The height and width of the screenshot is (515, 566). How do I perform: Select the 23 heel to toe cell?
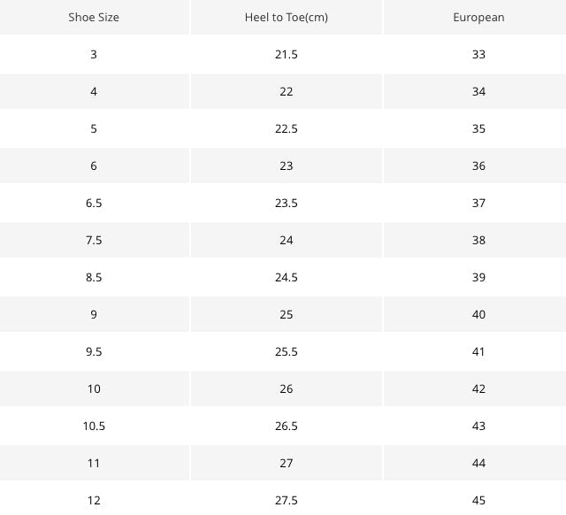pos(286,166)
